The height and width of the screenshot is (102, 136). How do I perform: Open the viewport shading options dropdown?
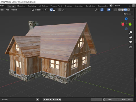tap(131, 10)
